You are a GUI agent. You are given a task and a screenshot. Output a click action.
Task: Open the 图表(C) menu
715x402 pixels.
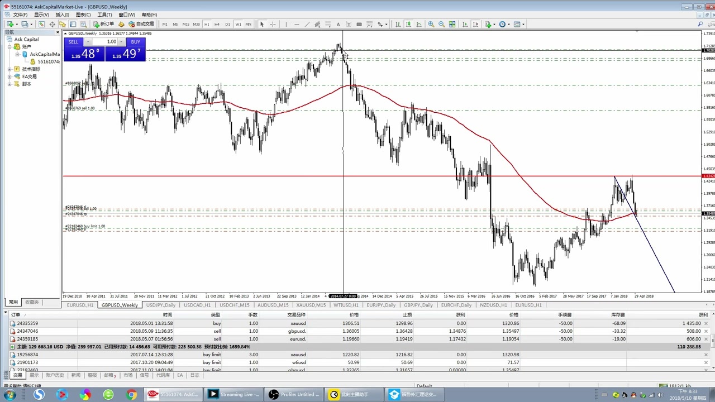coord(83,15)
